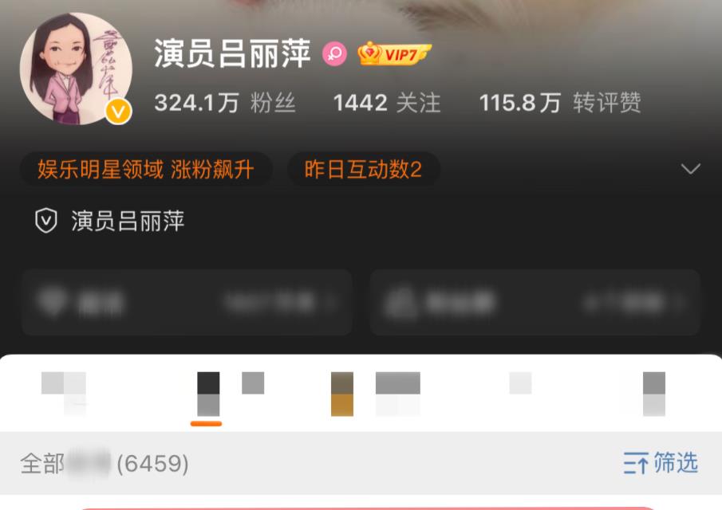Open the blurred right card panel
Viewport: 722px width, 510px height.
click(x=535, y=302)
